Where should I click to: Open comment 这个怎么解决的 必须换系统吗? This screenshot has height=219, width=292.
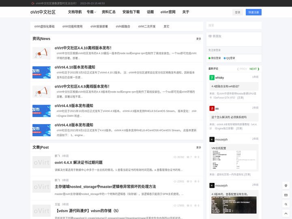(229, 117)
